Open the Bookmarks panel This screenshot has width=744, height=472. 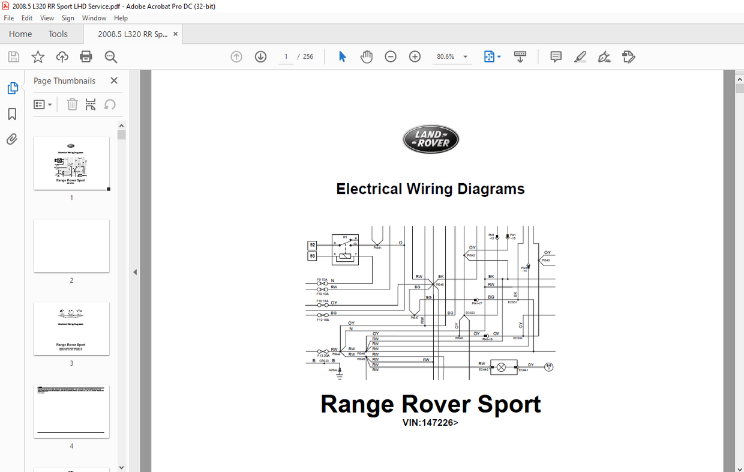[13, 113]
